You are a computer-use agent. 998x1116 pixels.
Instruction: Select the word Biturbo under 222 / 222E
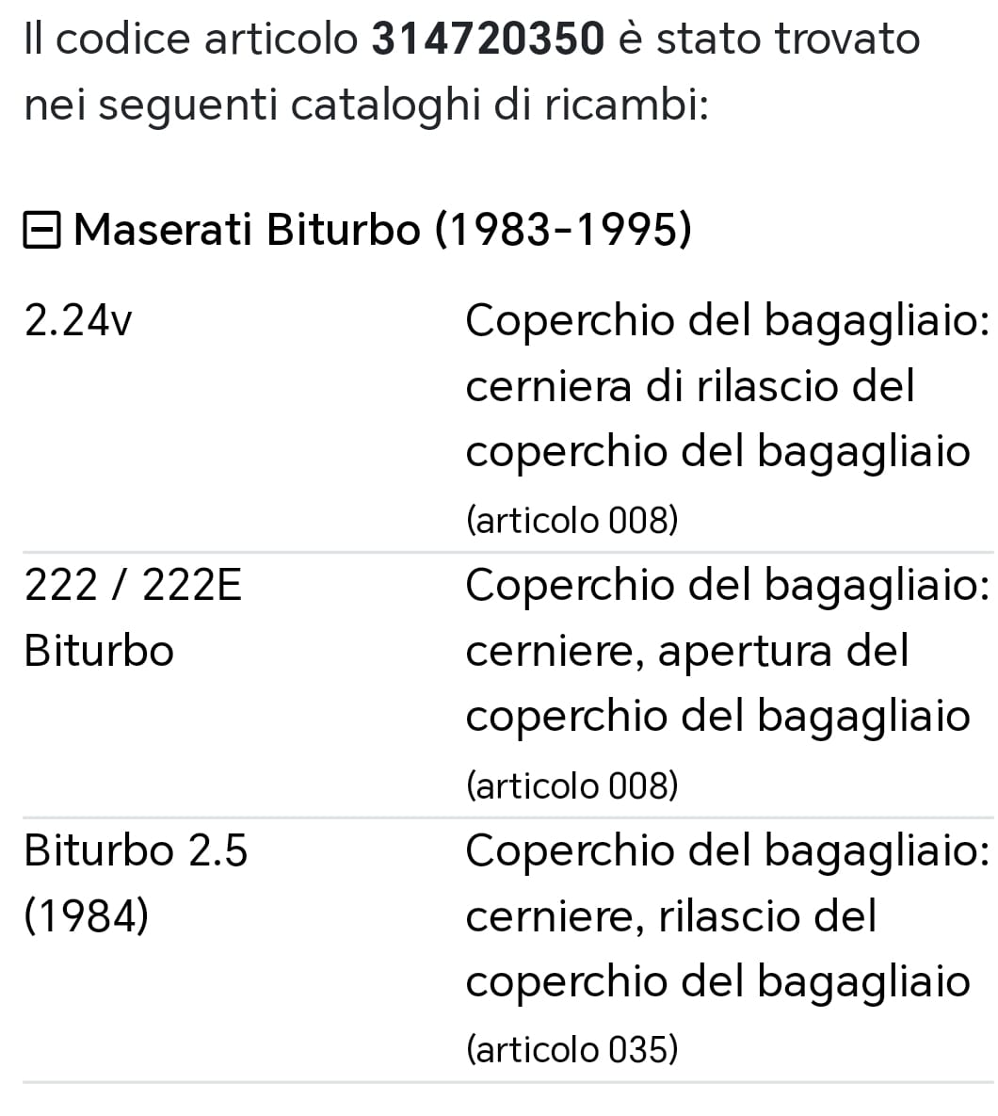coord(99,650)
